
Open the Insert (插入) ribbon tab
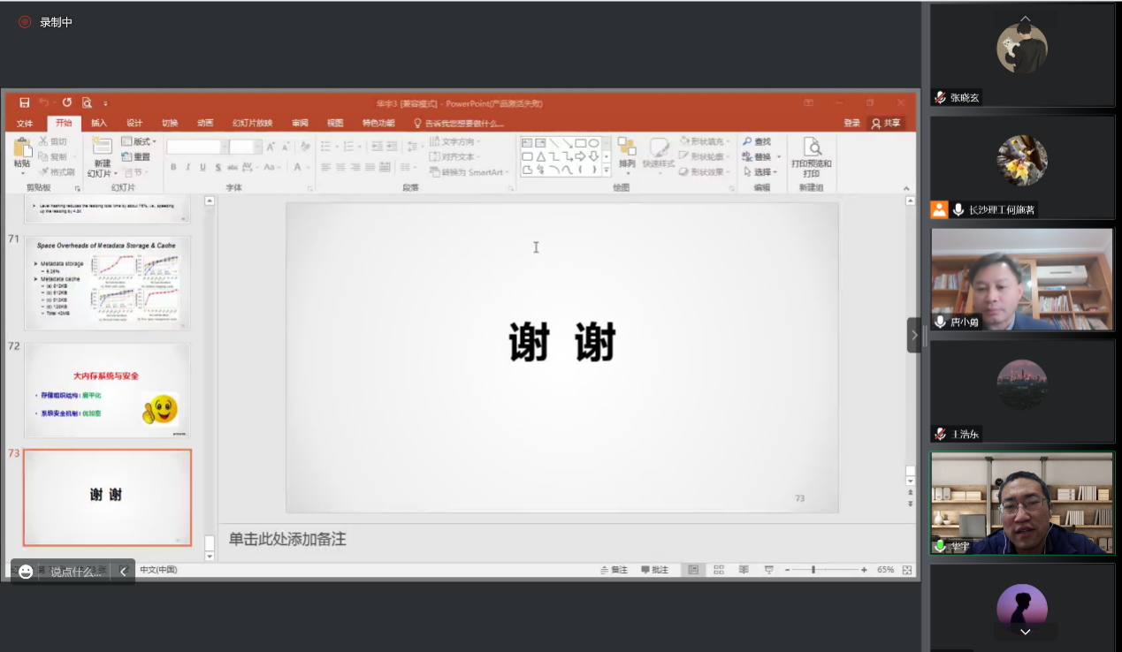[x=99, y=123]
